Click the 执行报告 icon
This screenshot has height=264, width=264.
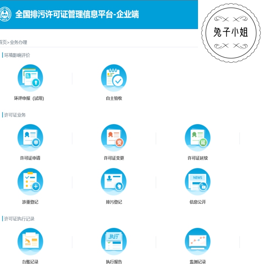114,242
